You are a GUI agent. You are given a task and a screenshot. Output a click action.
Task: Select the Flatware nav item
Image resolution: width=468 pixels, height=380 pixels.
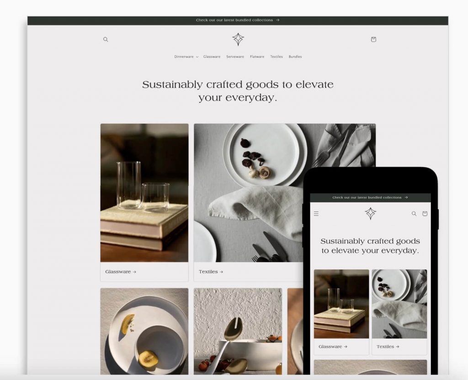(x=257, y=57)
